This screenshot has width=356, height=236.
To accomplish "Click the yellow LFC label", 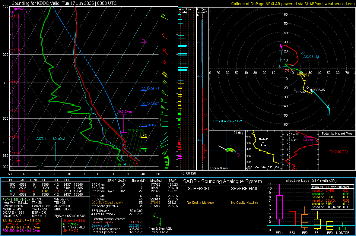I will [x=144, y=136].
